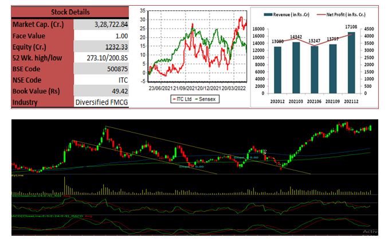Click the 202012 axis category label
Image resolution: width=388 pixels, height=241 pixels.
[277, 102]
